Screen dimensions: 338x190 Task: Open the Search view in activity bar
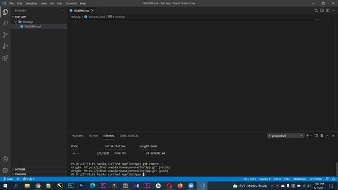point(5,23)
